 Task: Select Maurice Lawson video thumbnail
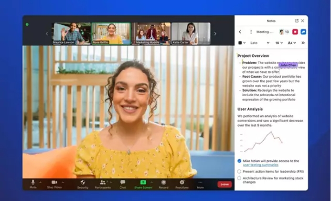pyautogui.click(x=71, y=33)
